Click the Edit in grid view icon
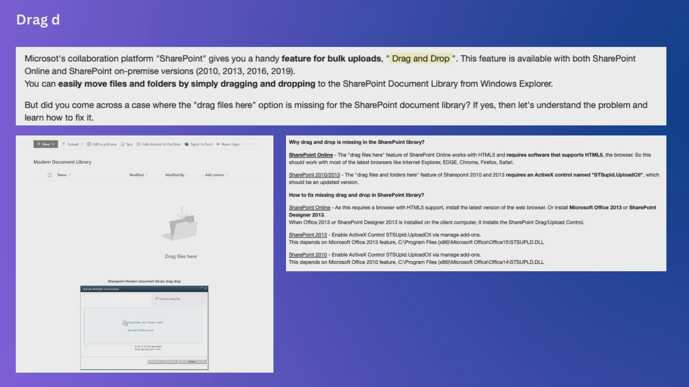689x387 pixels. click(x=89, y=144)
